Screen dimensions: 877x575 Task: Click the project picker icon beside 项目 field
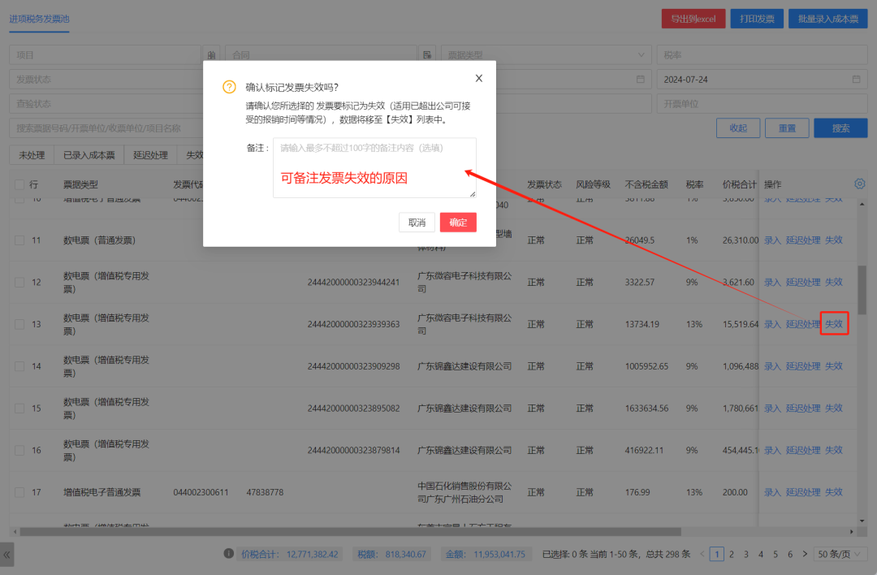[211, 55]
